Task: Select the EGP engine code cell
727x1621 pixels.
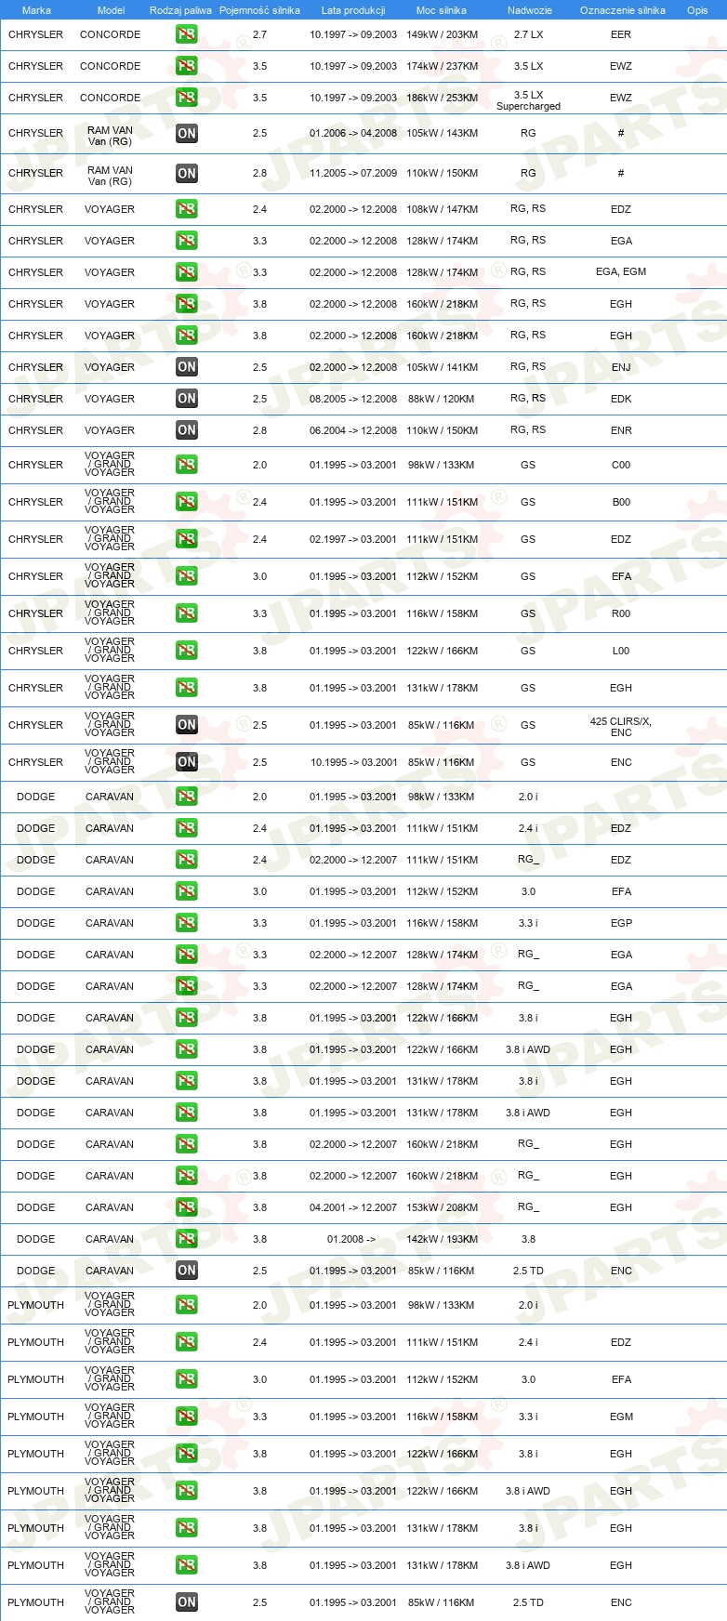Action: 621,923
